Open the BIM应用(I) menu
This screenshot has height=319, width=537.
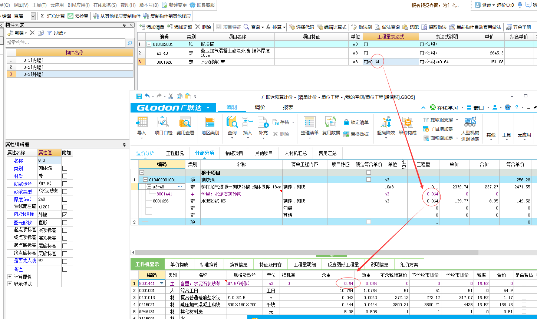pos(79,5)
